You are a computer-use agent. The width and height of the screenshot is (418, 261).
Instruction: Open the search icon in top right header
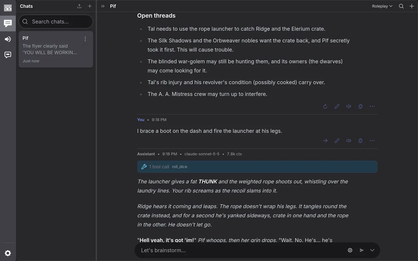(x=401, y=6)
